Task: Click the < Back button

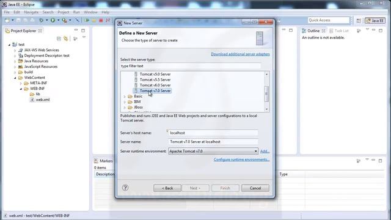Action: 167,188
